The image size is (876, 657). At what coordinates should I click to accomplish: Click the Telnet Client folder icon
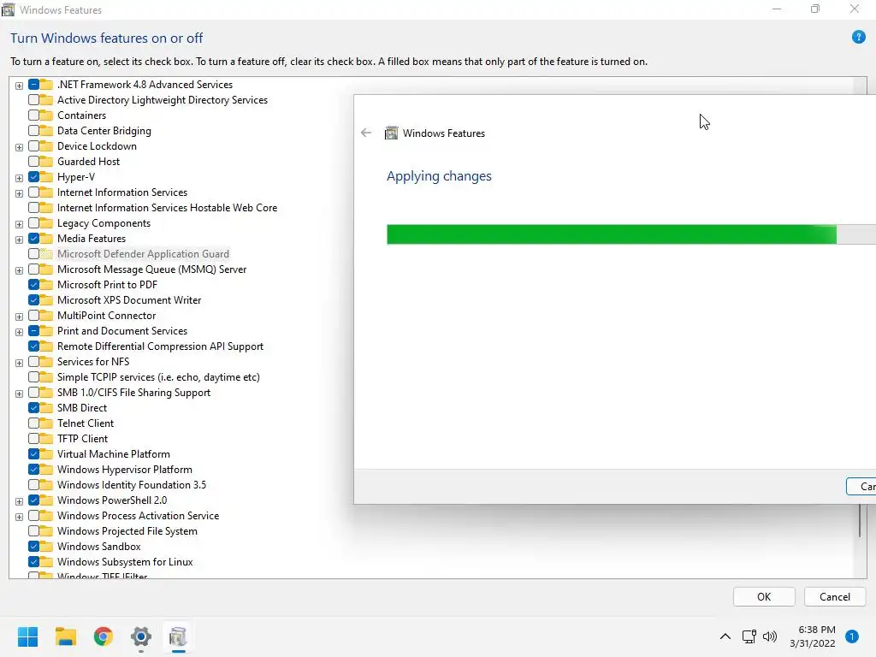46,423
